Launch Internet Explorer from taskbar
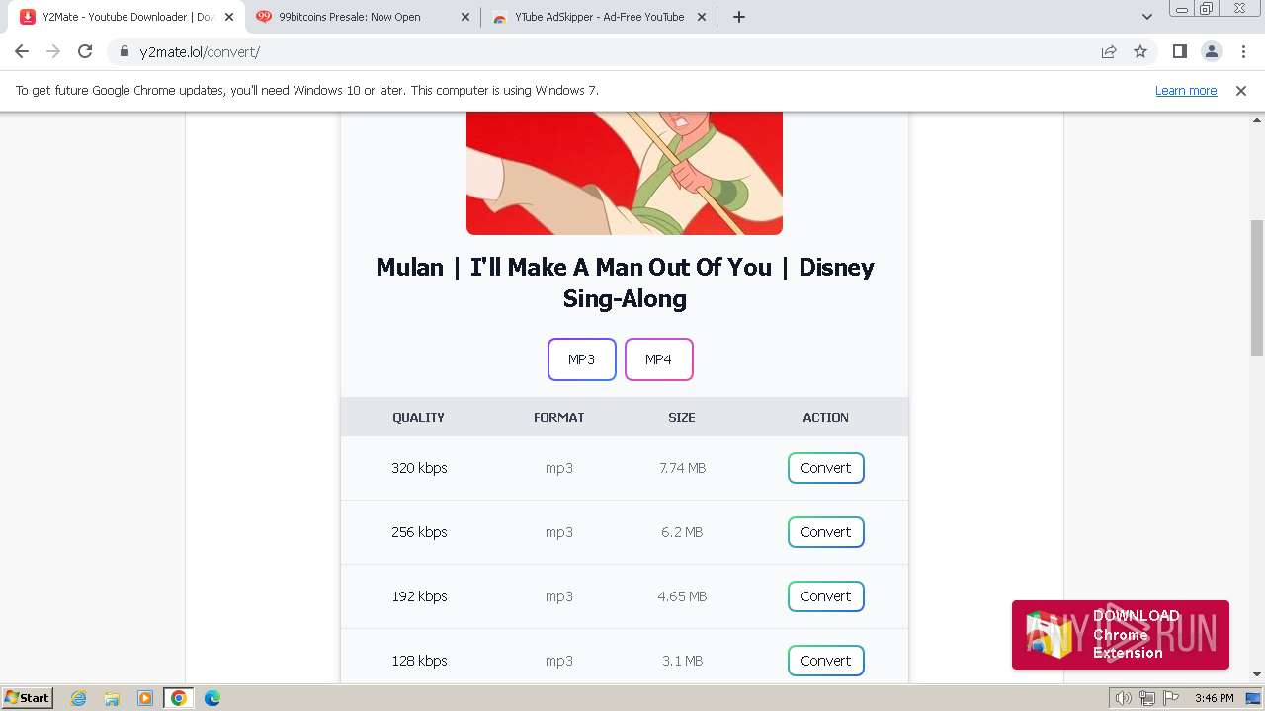The image size is (1265, 711). click(x=79, y=698)
